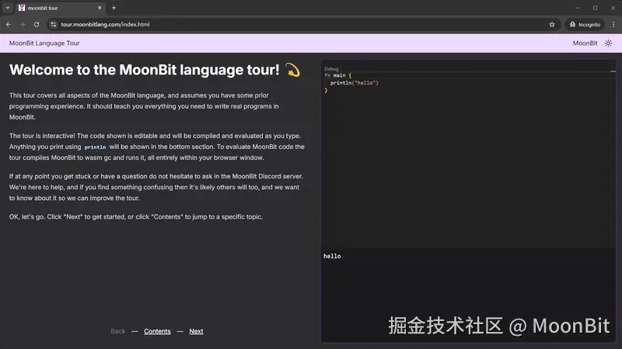Click the hello output text
Image resolution: width=622 pixels, height=349 pixels.
(332, 256)
